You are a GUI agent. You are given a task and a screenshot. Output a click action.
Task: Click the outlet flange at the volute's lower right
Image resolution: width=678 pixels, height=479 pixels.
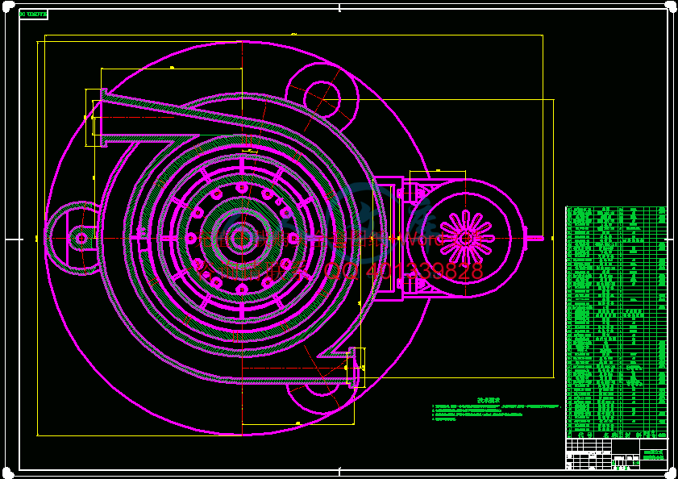pos(354,368)
